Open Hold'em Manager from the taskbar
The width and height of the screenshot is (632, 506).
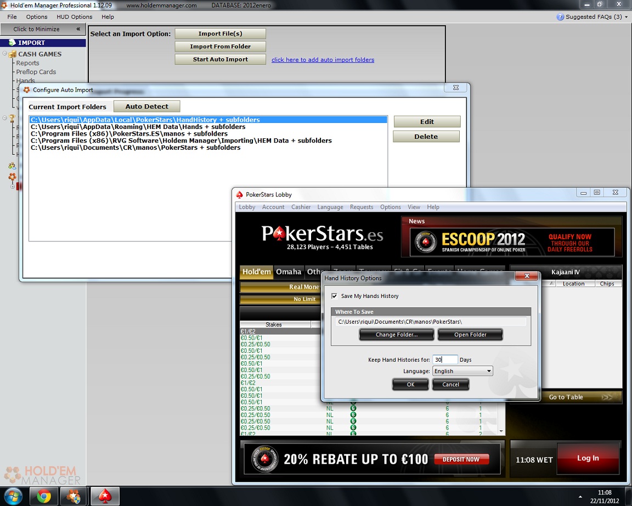[x=74, y=496]
